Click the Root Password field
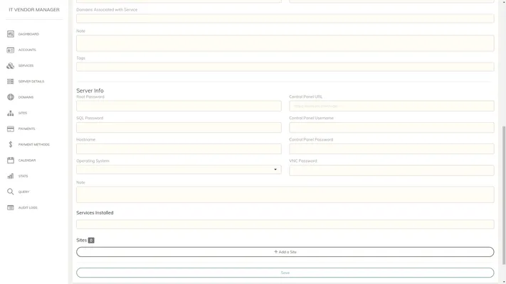 (179, 106)
